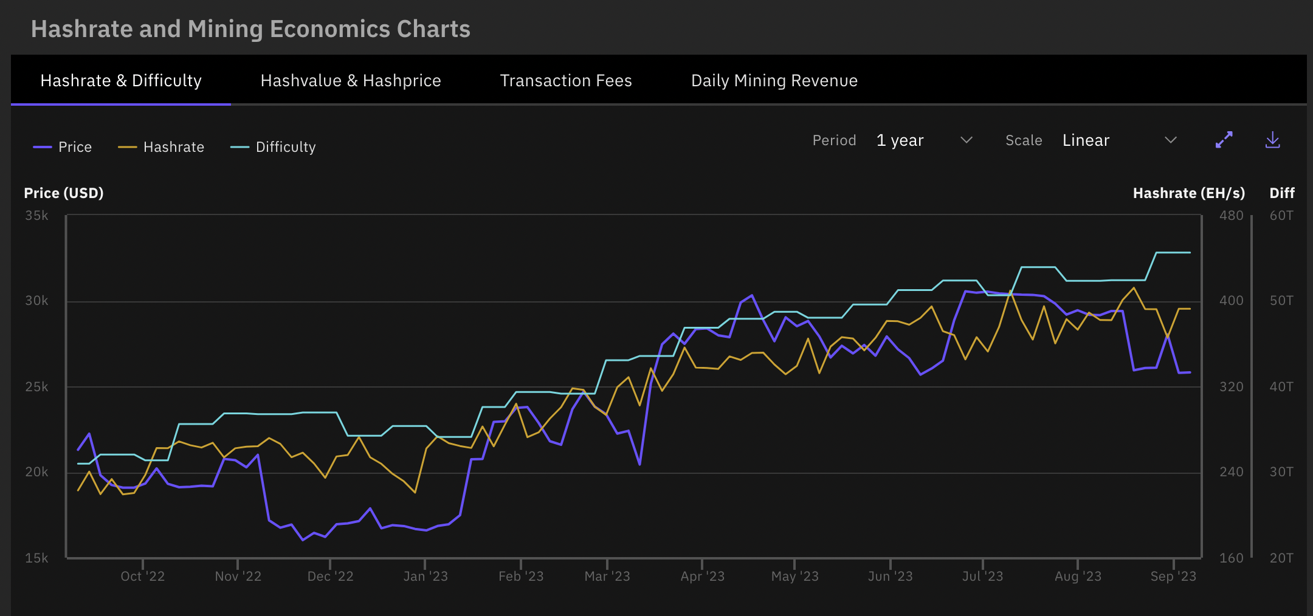The width and height of the screenshot is (1313, 616).
Task: Click the Sep '23 x-axis tick label
Action: click(1173, 576)
